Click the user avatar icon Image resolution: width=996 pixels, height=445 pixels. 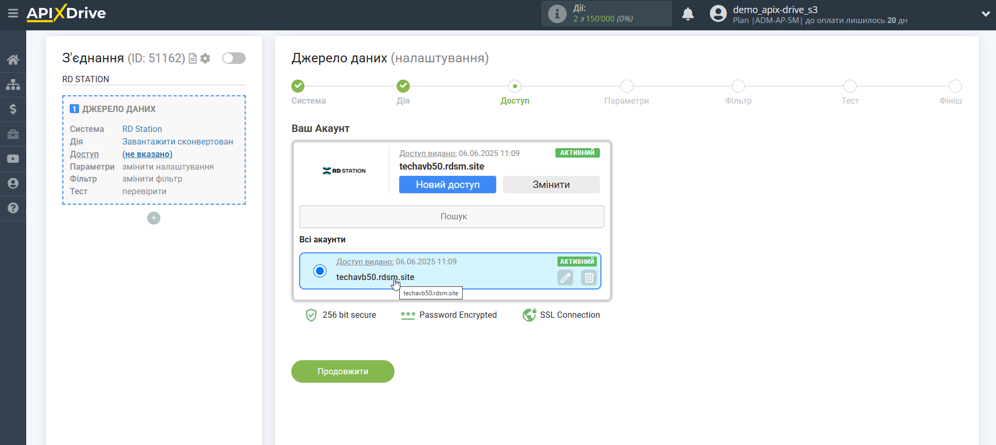[718, 14]
